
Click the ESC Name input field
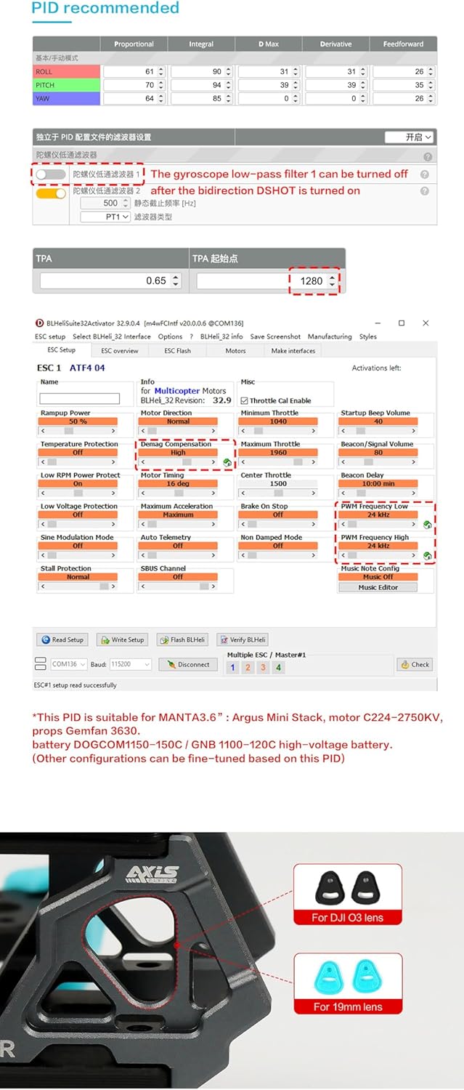[x=79, y=398]
